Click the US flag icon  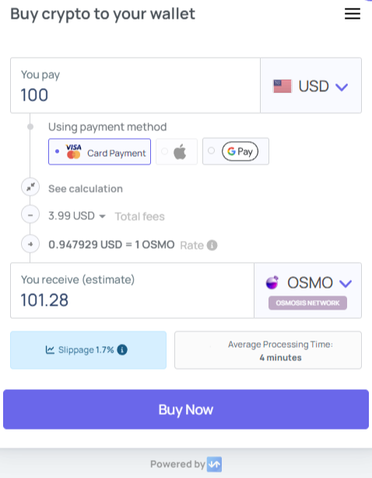point(283,87)
